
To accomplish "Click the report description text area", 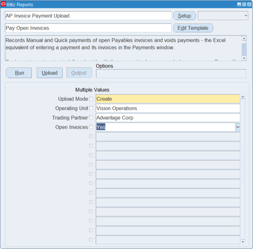I will (x=124, y=48).
